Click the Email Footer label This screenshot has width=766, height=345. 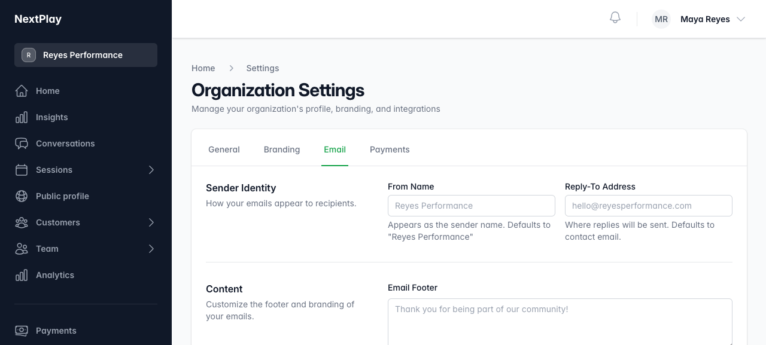(413, 288)
